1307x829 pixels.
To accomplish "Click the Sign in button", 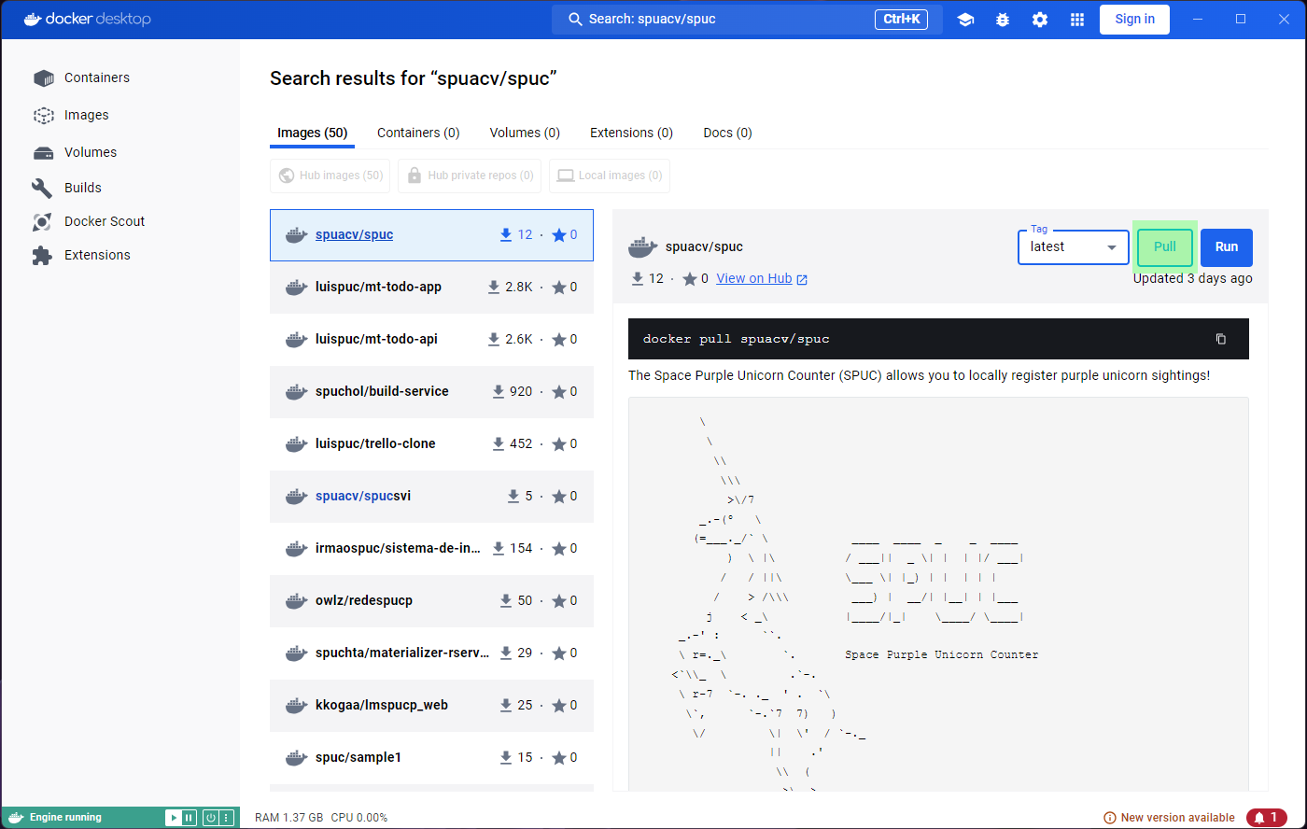I will 1134,20.
